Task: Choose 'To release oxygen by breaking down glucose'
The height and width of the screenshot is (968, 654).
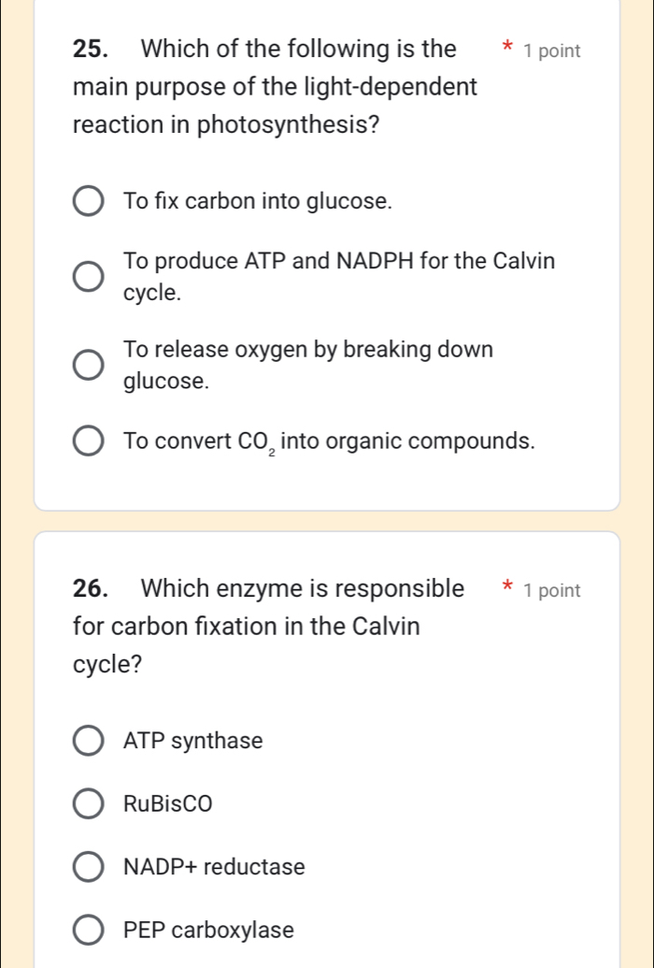Action: click(88, 364)
